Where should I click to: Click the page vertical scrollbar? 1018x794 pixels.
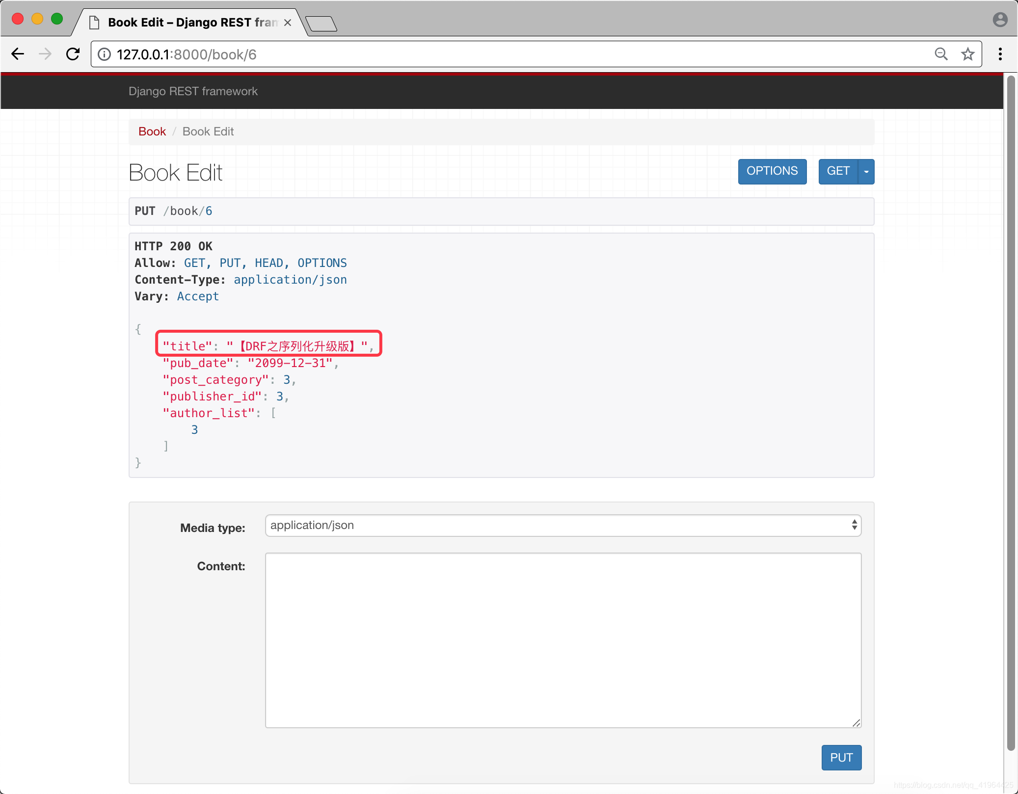[x=1011, y=412]
